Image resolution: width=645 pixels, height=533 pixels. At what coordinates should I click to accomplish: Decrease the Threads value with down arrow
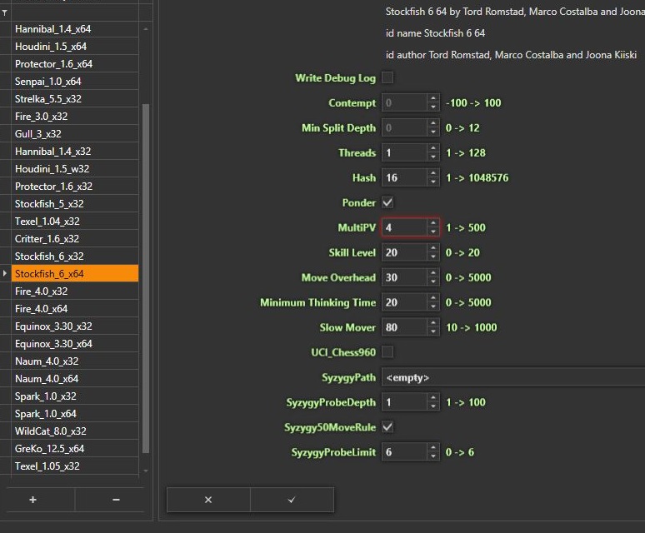[x=433, y=157]
